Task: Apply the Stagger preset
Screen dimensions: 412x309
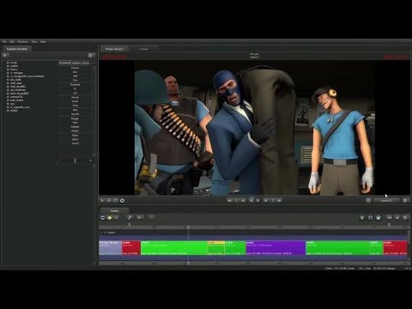Action: 75,118
